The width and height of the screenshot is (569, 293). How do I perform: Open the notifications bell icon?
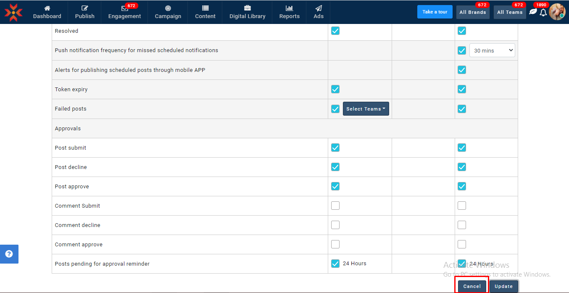pos(543,13)
